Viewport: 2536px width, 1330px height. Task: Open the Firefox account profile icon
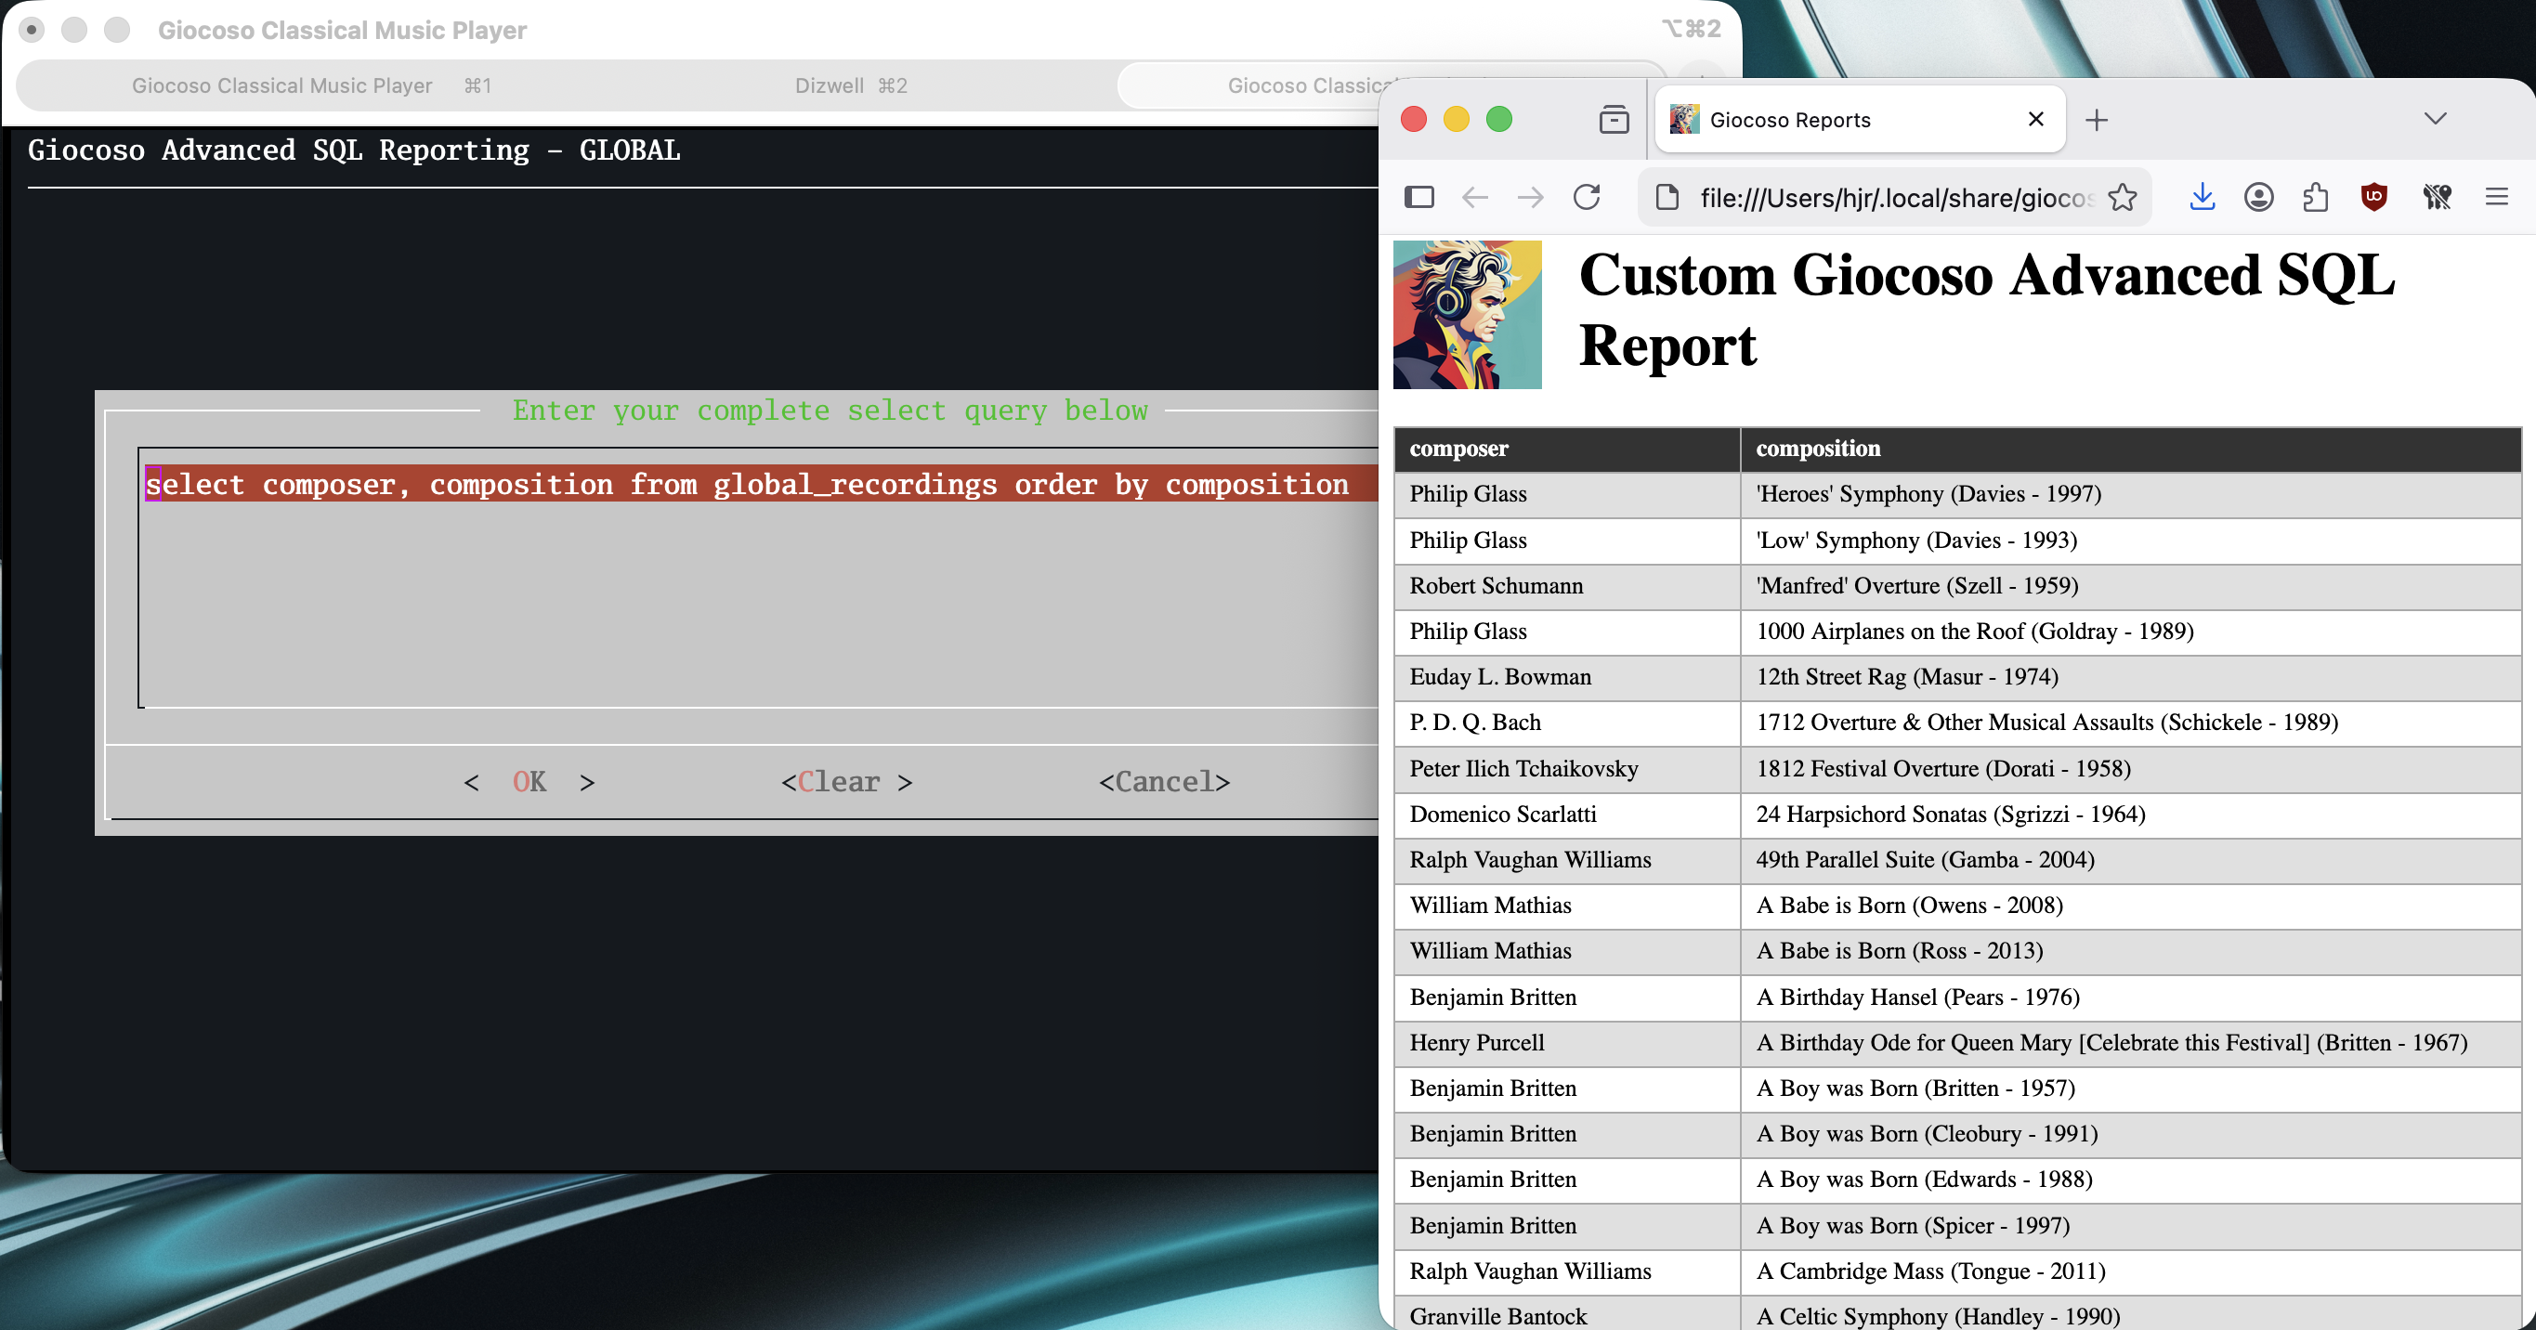(2258, 198)
